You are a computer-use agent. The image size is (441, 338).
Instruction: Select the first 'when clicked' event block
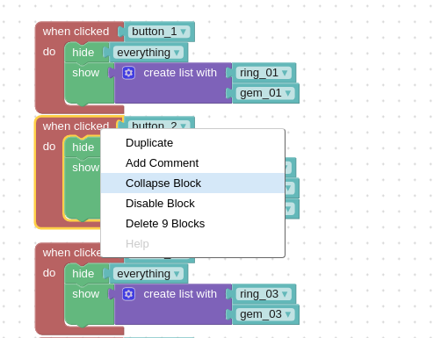[76, 32]
